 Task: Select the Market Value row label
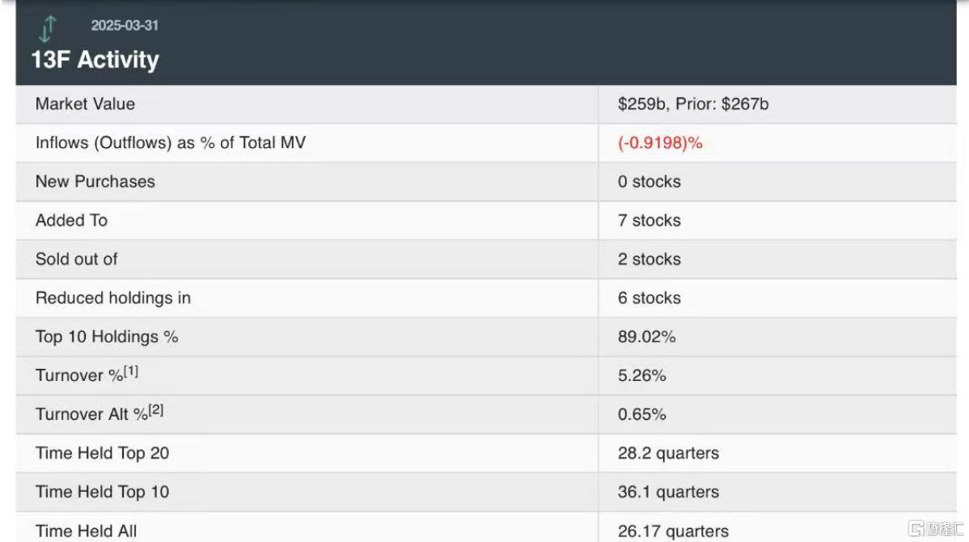tap(85, 104)
